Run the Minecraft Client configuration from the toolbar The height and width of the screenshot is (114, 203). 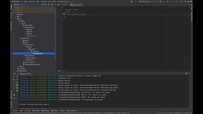tap(155, 2)
